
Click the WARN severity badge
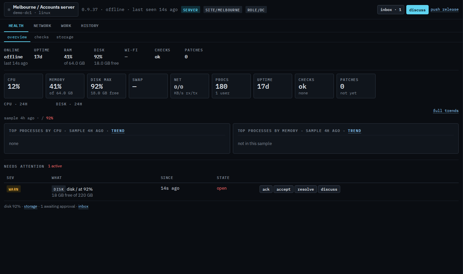tap(14, 189)
